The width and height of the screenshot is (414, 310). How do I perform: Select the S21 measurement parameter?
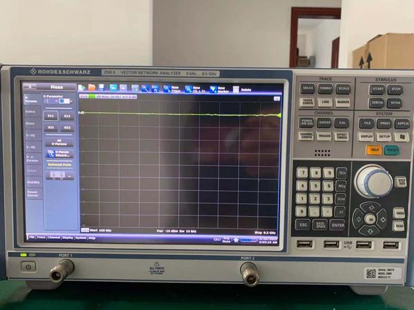click(x=51, y=127)
